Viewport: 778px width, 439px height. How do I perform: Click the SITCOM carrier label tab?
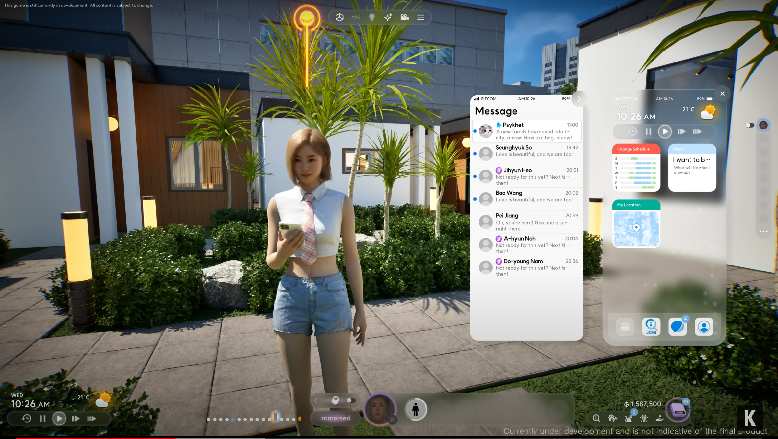(486, 98)
